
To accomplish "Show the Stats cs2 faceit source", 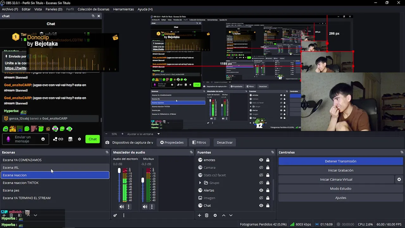I will pyautogui.click(x=261, y=175).
